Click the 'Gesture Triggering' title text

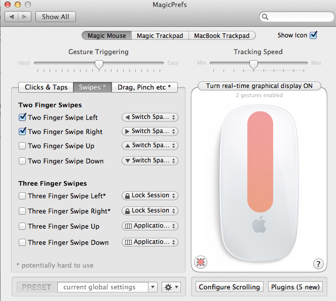(x=99, y=52)
